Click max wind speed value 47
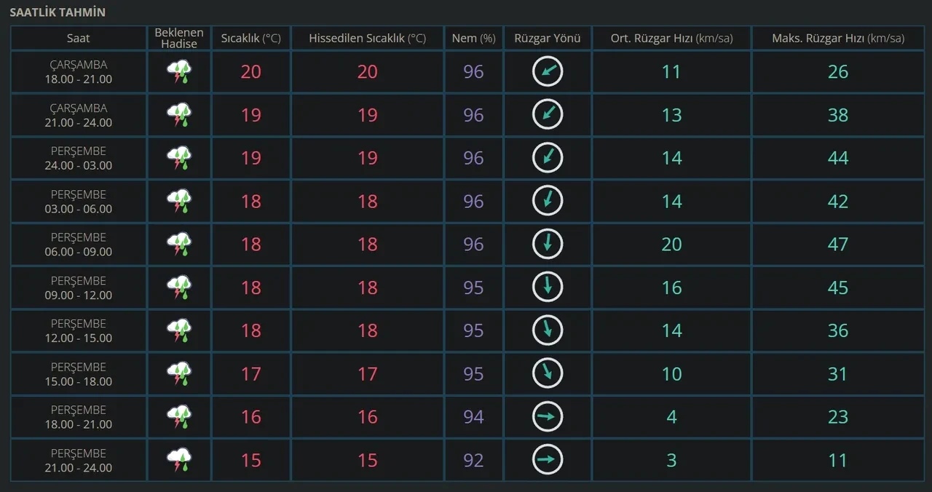The image size is (932, 492). pyautogui.click(x=838, y=244)
